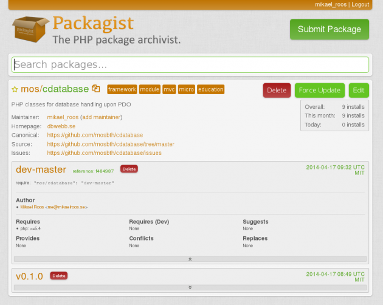
Task: Click the dev-master version heading
Action: pyautogui.click(x=41, y=170)
